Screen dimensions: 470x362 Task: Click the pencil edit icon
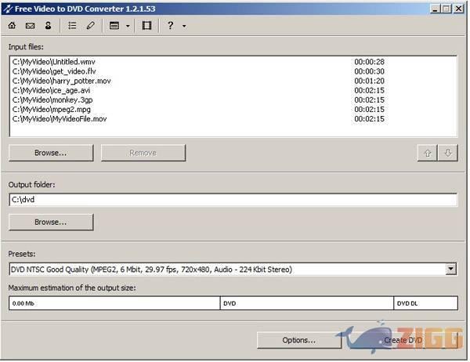90,26
